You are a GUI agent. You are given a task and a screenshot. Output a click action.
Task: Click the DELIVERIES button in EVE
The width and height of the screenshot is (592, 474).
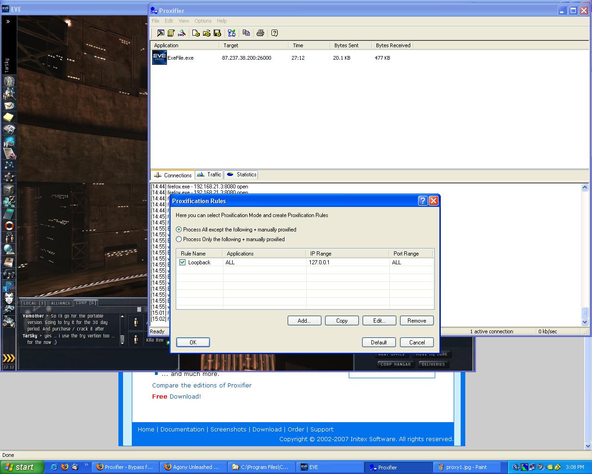[x=433, y=364]
